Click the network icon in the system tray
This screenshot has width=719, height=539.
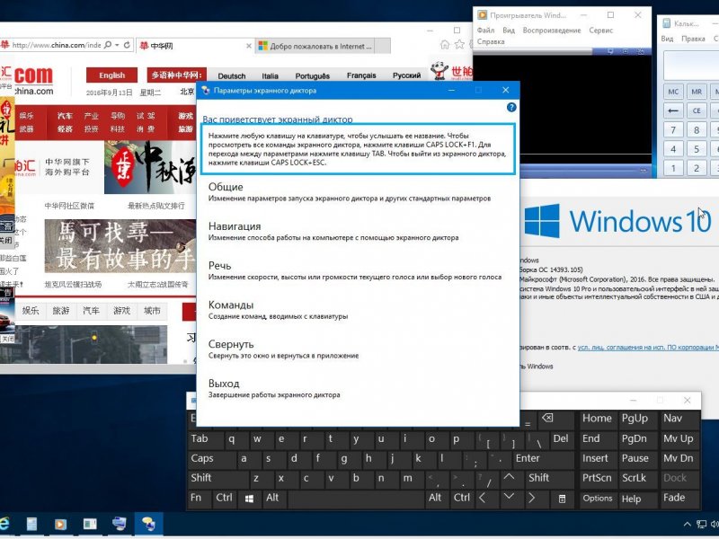(701, 524)
